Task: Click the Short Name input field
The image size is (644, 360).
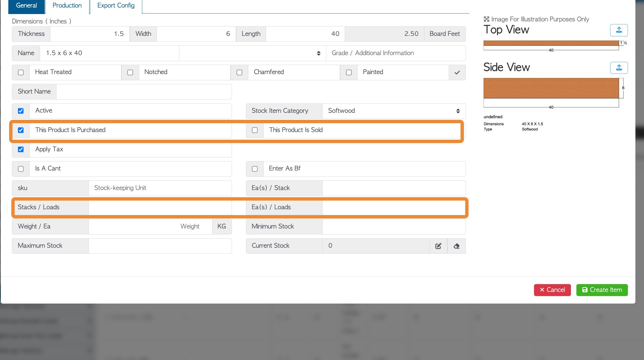Action: click(x=144, y=92)
